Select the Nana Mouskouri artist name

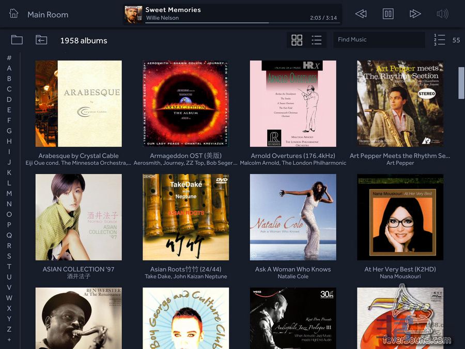[400, 277]
